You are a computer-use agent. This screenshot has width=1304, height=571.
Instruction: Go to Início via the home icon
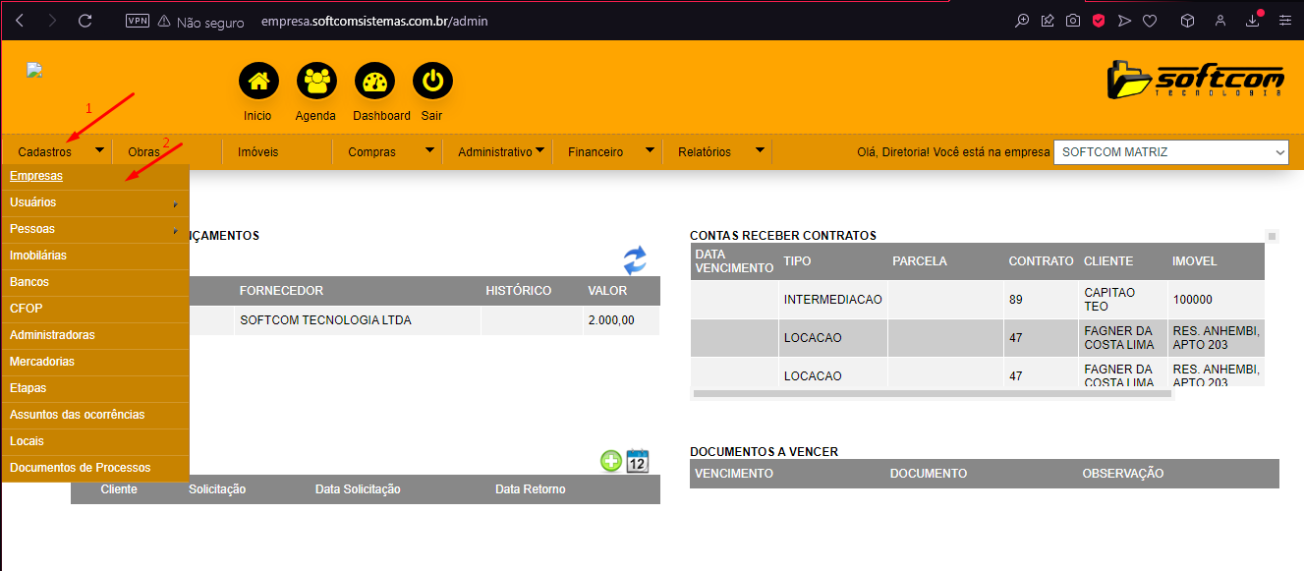point(258,82)
